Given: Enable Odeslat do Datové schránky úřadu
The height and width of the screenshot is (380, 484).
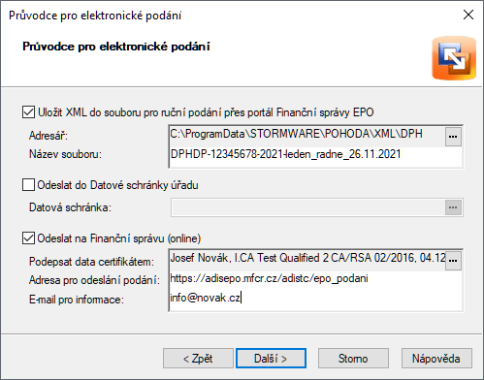Looking at the screenshot, I should click(x=28, y=185).
